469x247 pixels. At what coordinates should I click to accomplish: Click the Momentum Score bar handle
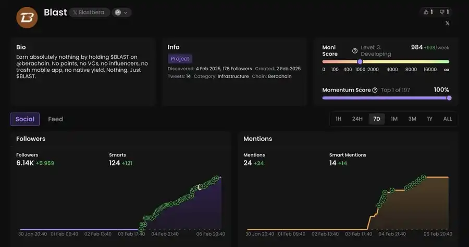click(x=449, y=98)
